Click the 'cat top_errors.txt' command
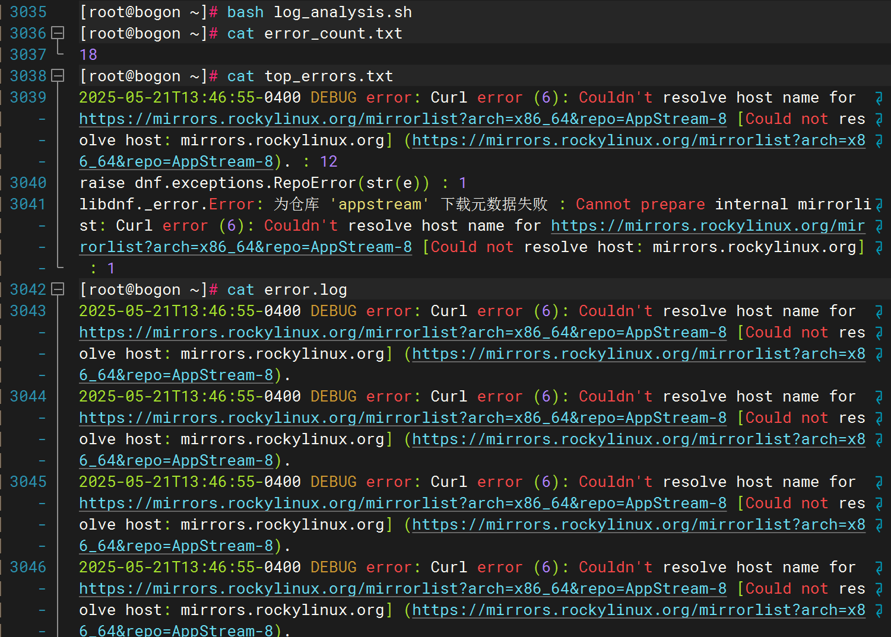The image size is (891, 637). [310, 76]
